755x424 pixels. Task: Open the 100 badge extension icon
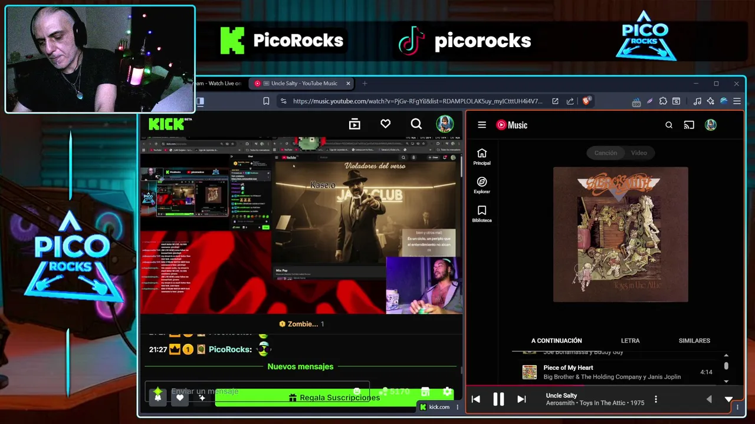[636, 102]
